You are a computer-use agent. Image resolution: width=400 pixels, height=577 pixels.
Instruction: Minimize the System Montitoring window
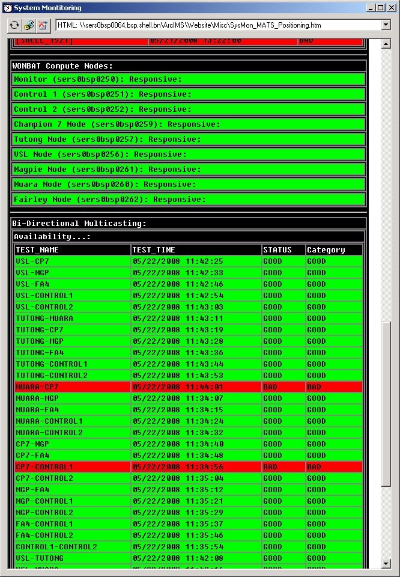371,8
